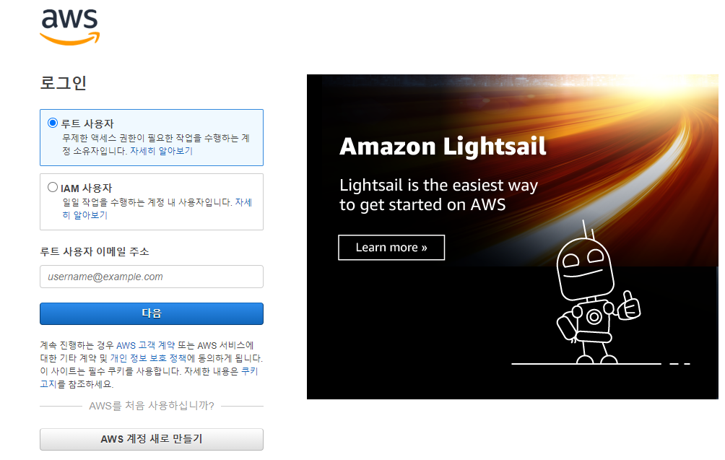725x460 pixels.
Task: Focus the root user email address field
Action: click(152, 277)
